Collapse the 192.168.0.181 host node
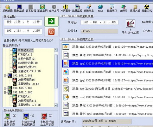 click(x=5, y=76)
